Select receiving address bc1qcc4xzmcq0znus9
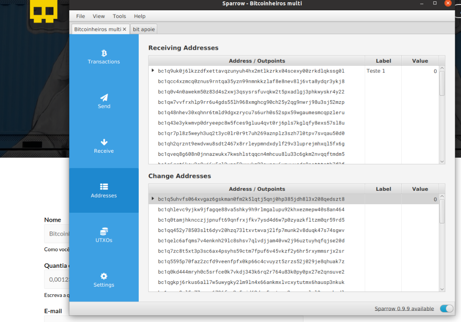The image size is (461, 322). pos(251,81)
